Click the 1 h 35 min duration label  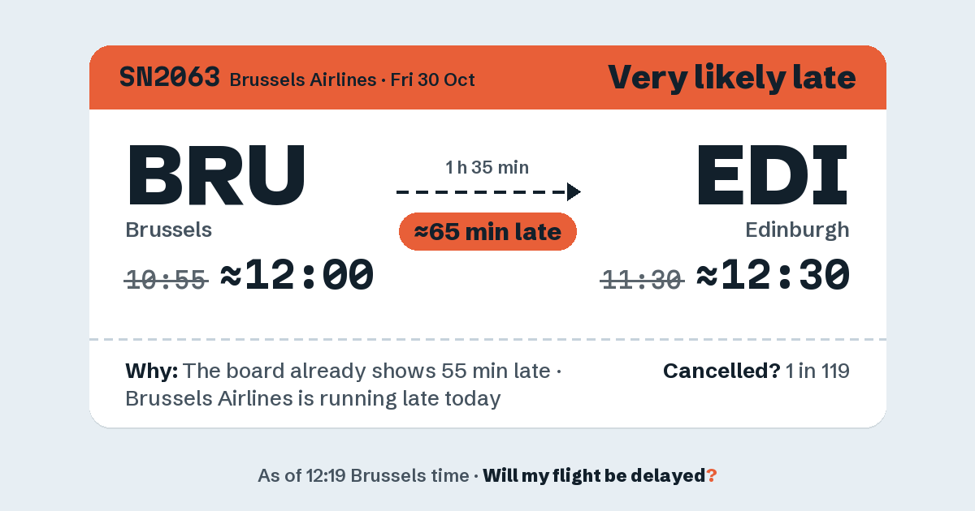(x=487, y=168)
